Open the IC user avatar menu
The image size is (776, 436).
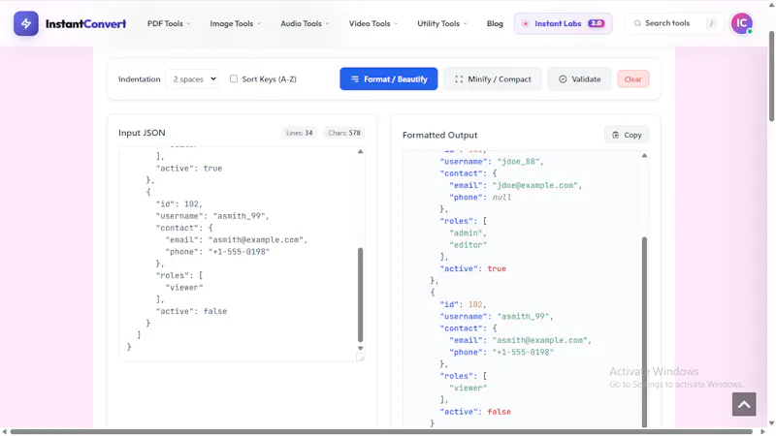pos(741,23)
